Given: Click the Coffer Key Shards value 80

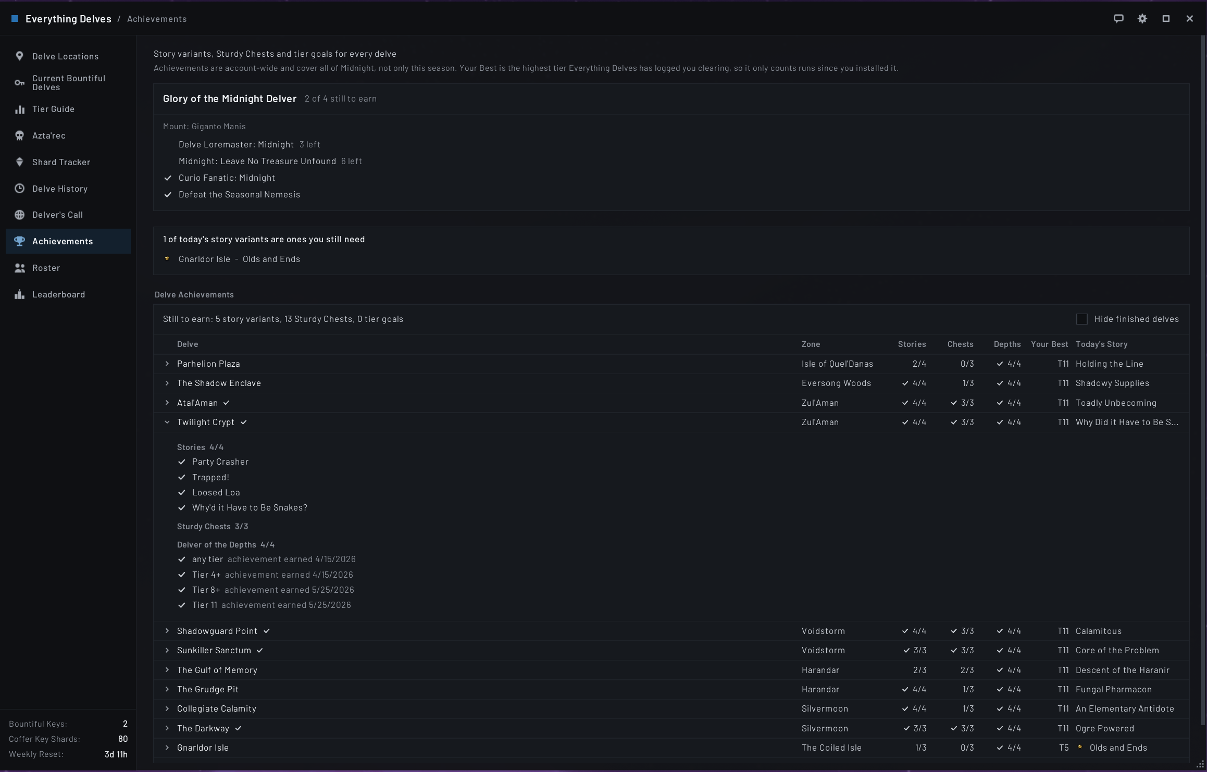Looking at the screenshot, I should coord(123,739).
